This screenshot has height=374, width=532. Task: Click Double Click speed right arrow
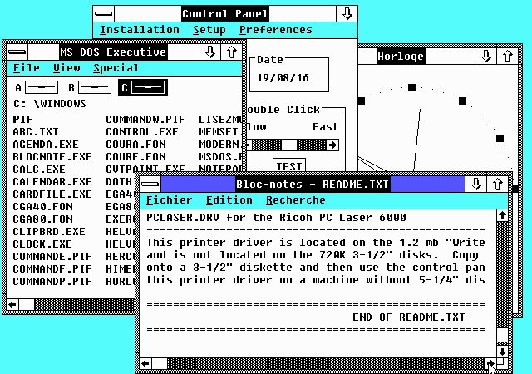(332, 145)
